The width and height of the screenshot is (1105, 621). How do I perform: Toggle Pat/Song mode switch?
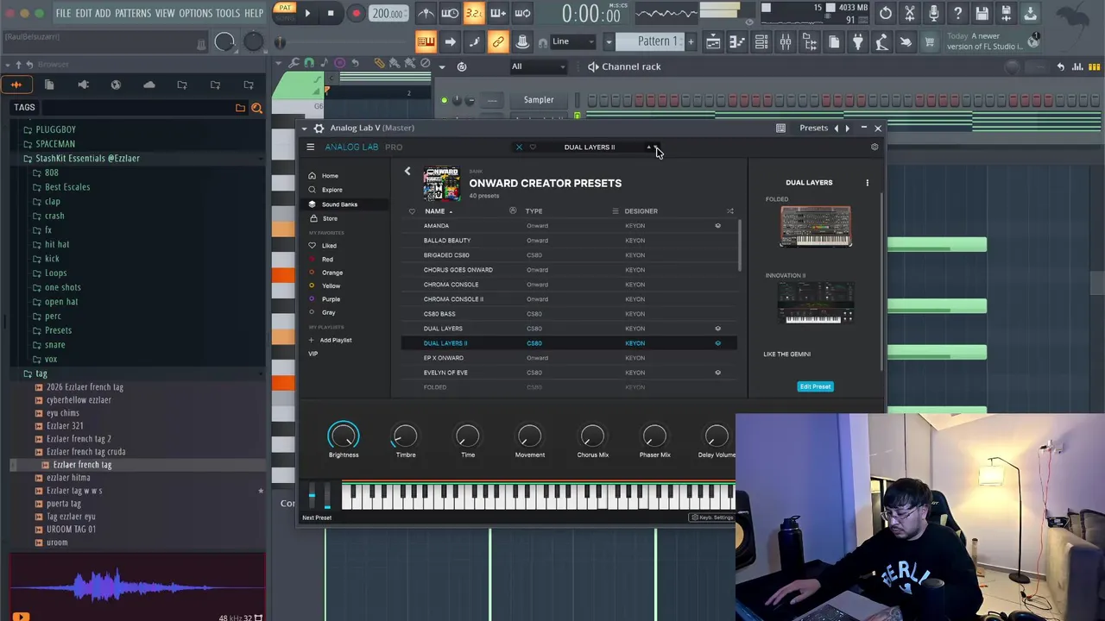click(x=284, y=12)
